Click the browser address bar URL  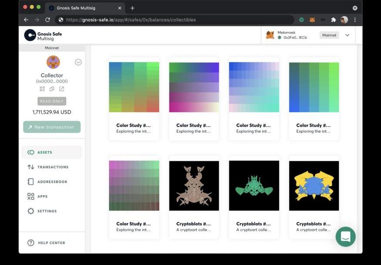(131, 20)
